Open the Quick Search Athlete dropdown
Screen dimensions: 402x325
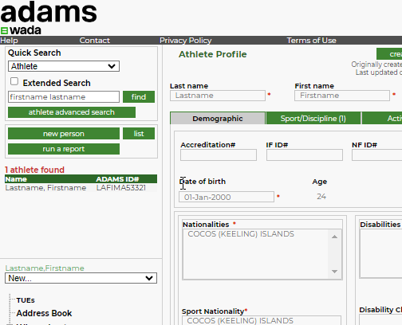pos(64,66)
